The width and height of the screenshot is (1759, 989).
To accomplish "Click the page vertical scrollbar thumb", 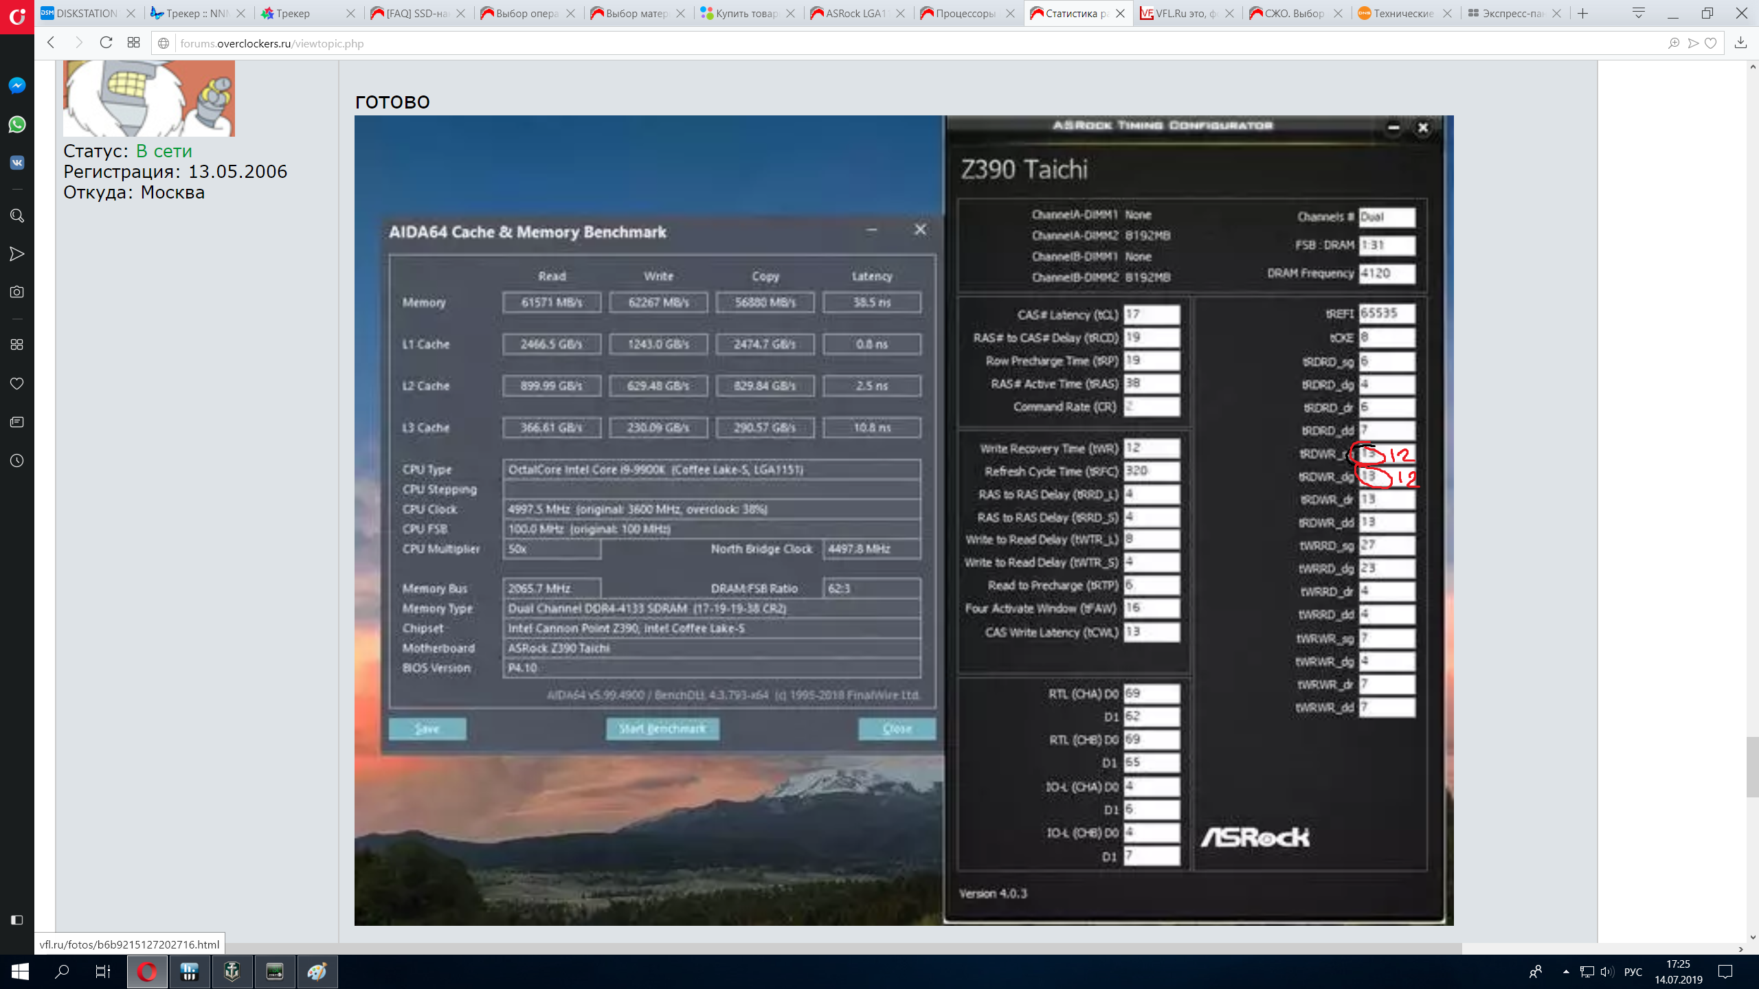I will pyautogui.click(x=1752, y=766).
